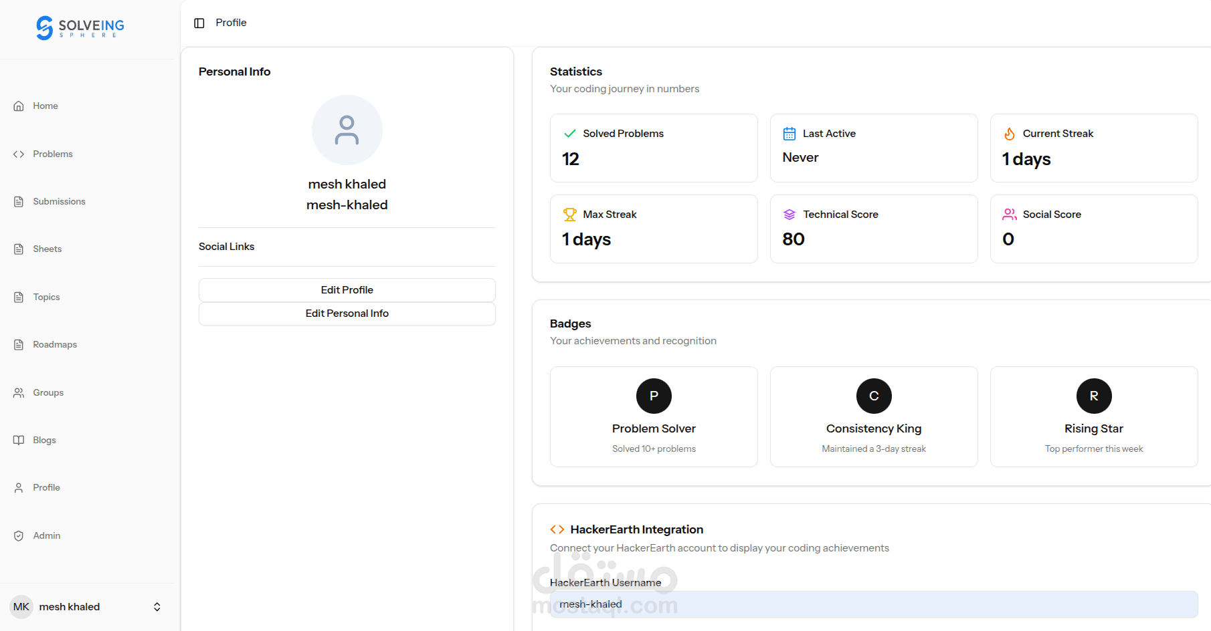1211x631 pixels.
Task: Click the Problem Solver badge title
Action: [x=654, y=428]
